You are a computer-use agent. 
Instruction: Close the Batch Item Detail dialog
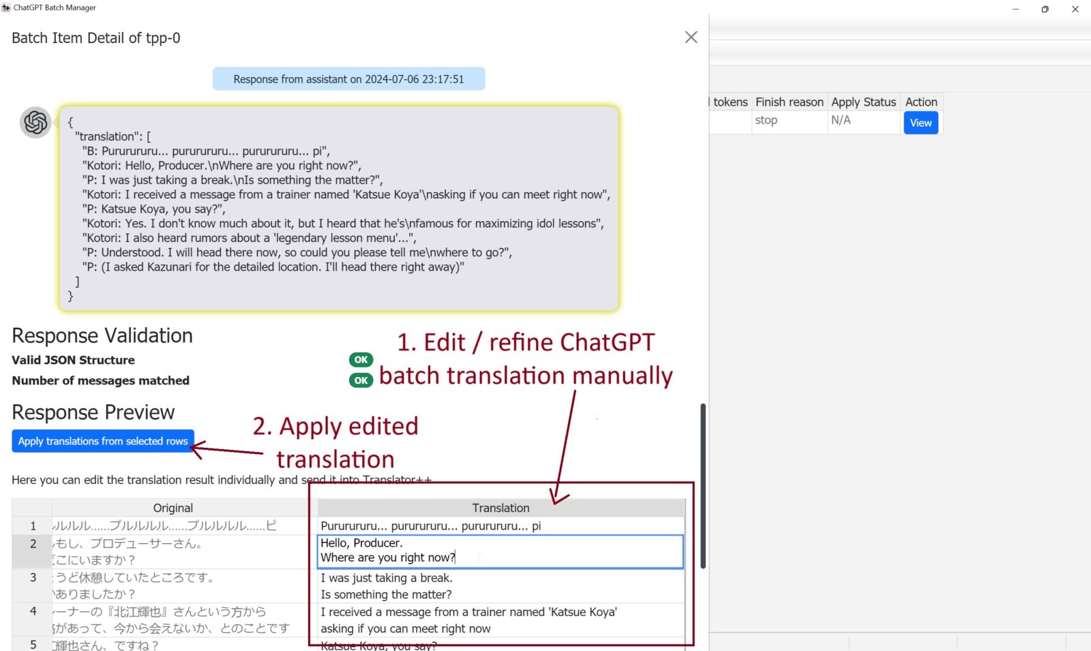[x=691, y=37]
